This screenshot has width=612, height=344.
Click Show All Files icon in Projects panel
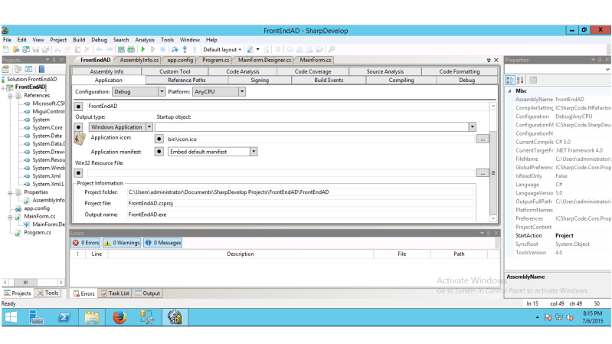[18, 69]
